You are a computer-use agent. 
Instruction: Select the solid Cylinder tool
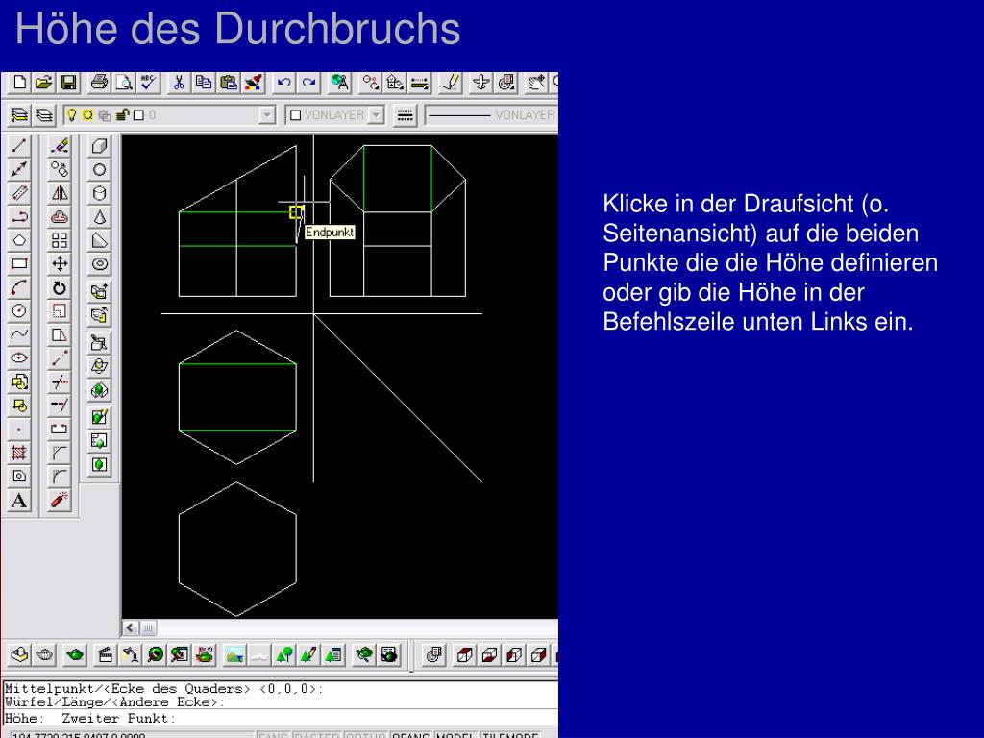99,193
